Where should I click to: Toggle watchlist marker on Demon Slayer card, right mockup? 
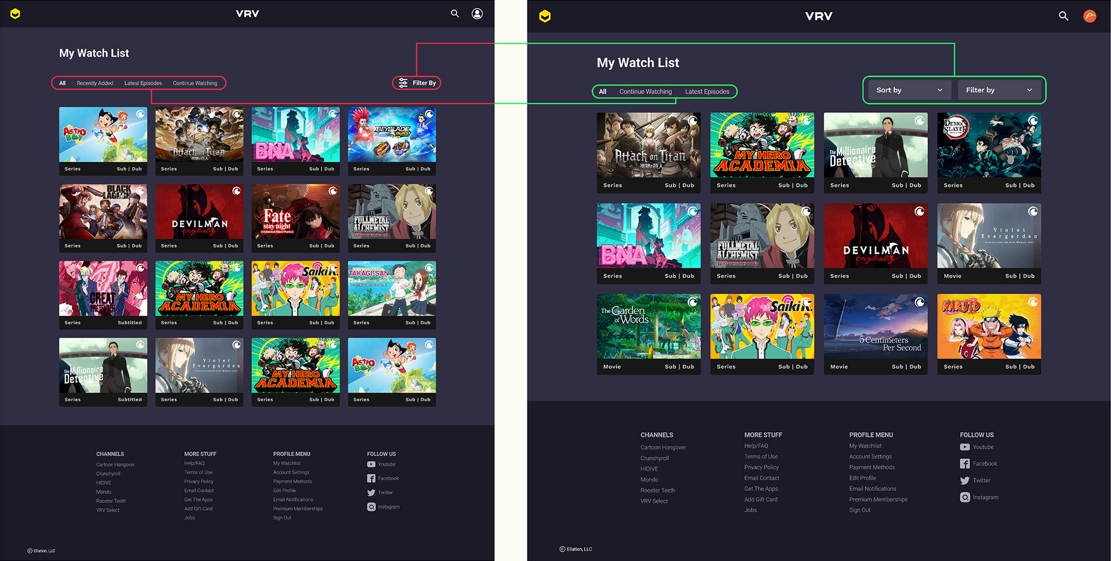click(1033, 121)
